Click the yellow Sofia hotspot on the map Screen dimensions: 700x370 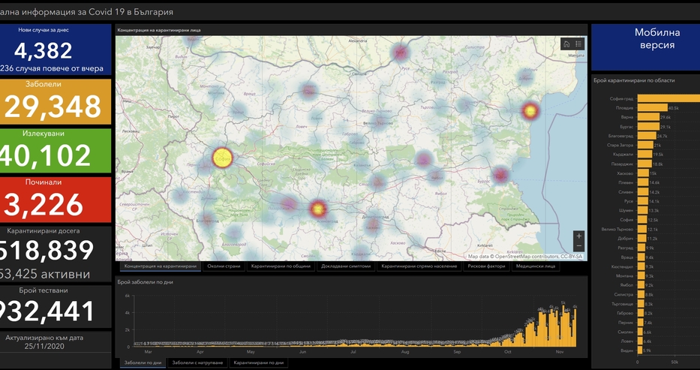click(x=222, y=158)
